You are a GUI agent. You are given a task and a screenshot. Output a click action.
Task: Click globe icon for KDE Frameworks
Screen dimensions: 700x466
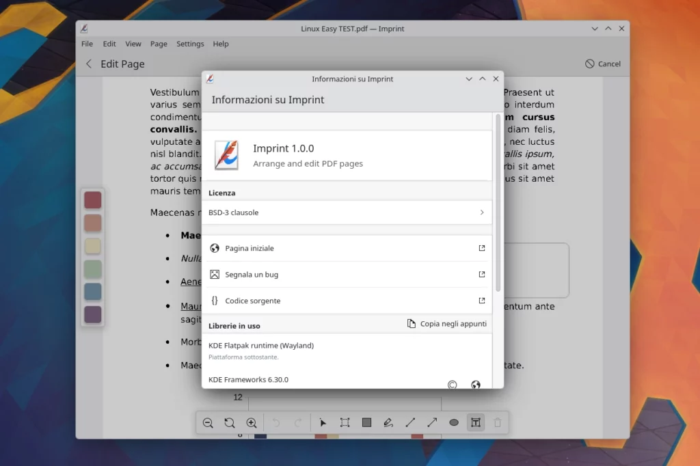pos(476,384)
